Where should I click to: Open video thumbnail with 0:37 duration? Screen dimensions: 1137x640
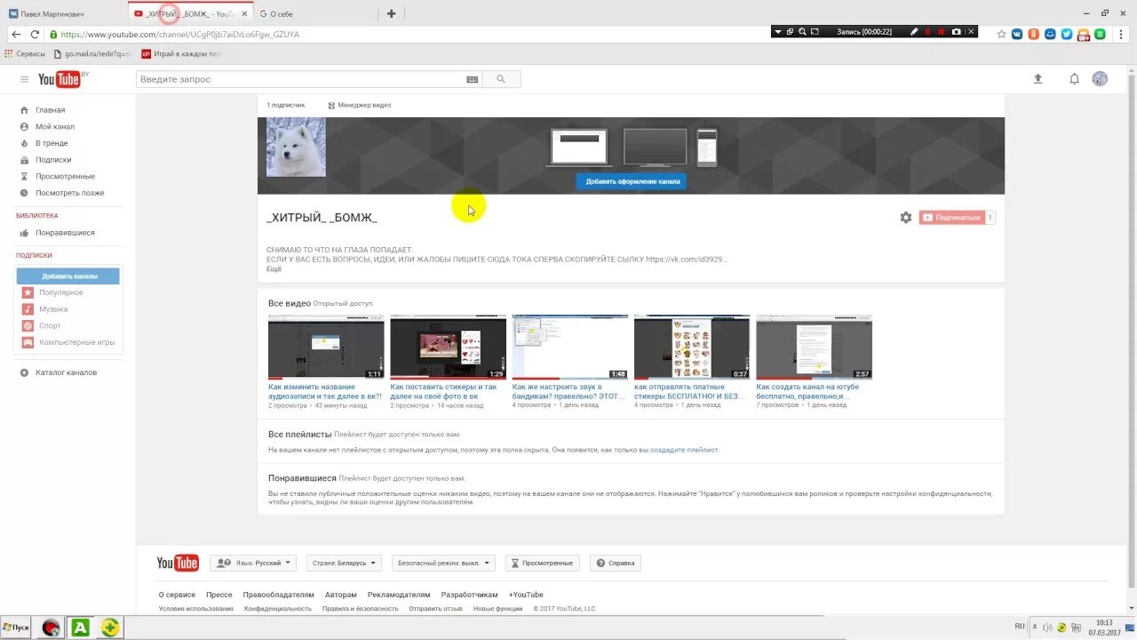[692, 347]
